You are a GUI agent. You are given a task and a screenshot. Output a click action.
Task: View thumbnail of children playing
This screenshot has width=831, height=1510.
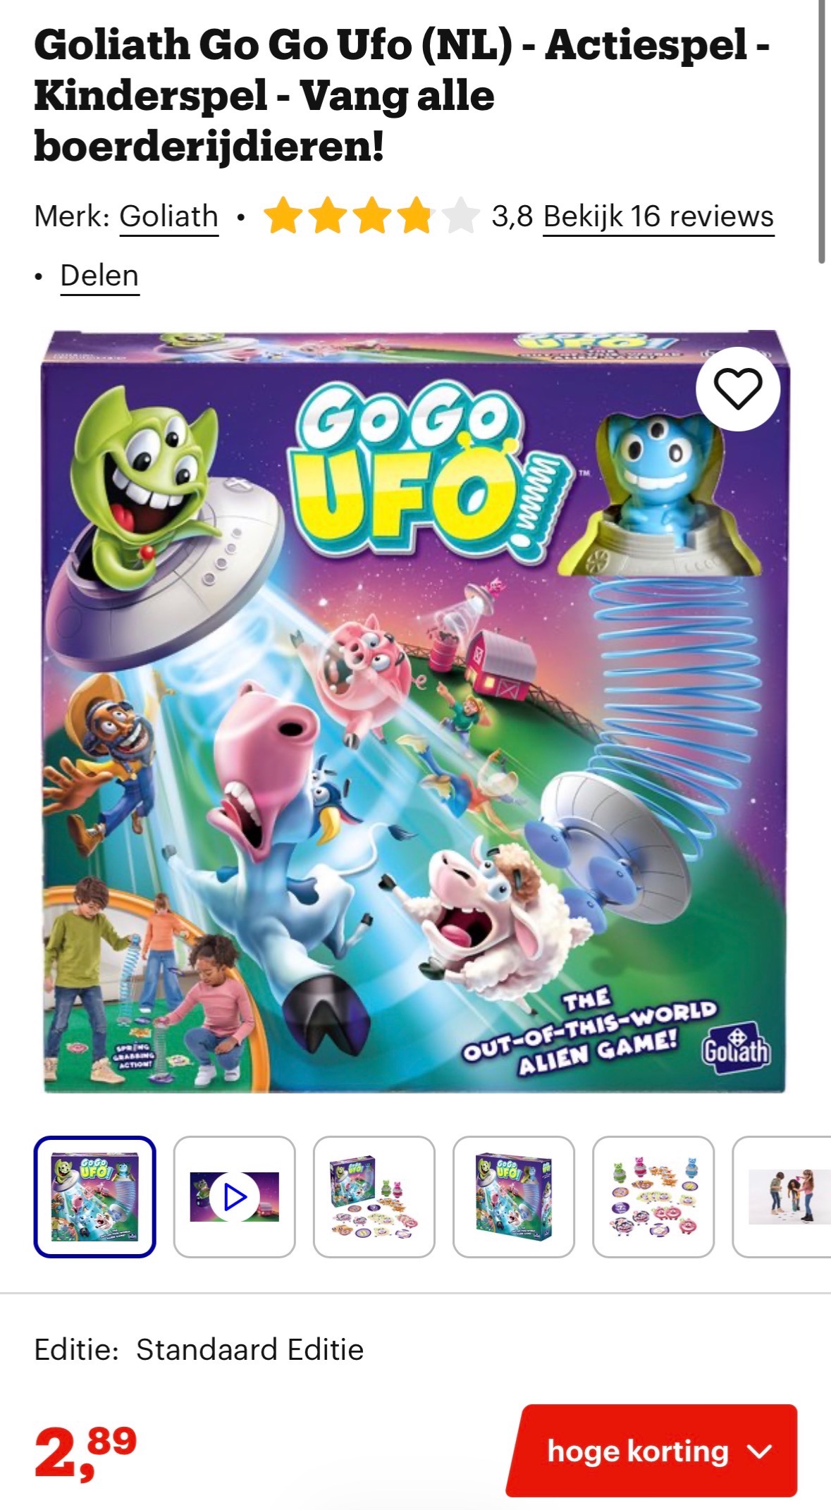[782, 1196]
